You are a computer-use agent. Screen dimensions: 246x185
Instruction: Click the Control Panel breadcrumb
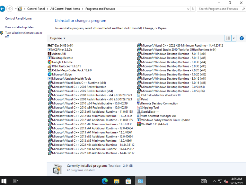(x=36, y=9)
